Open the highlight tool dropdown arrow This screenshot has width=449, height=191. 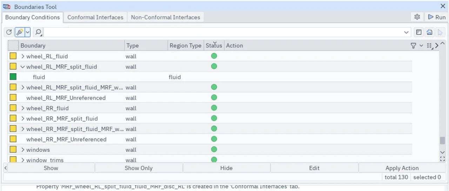click(27, 32)
